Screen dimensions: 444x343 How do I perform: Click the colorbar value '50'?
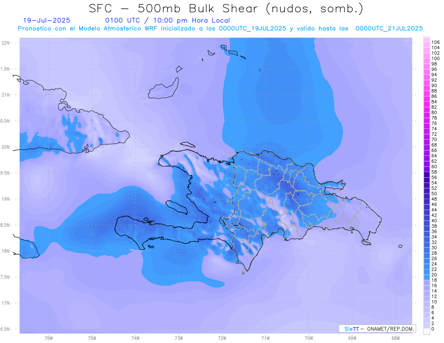[x=434, y=194]
